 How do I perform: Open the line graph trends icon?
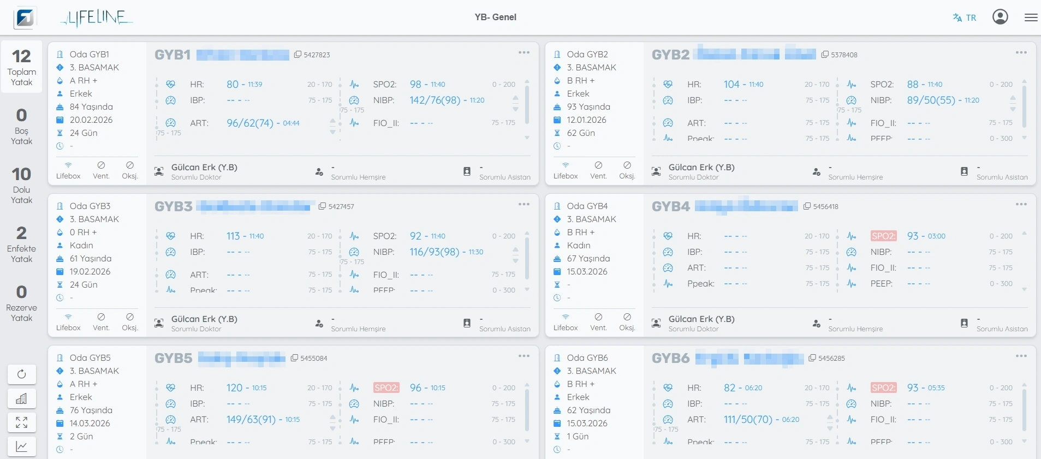[x=22, y=446]
